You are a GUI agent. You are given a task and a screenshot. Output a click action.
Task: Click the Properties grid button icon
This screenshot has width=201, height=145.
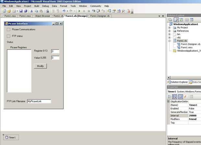coord(180,97)
